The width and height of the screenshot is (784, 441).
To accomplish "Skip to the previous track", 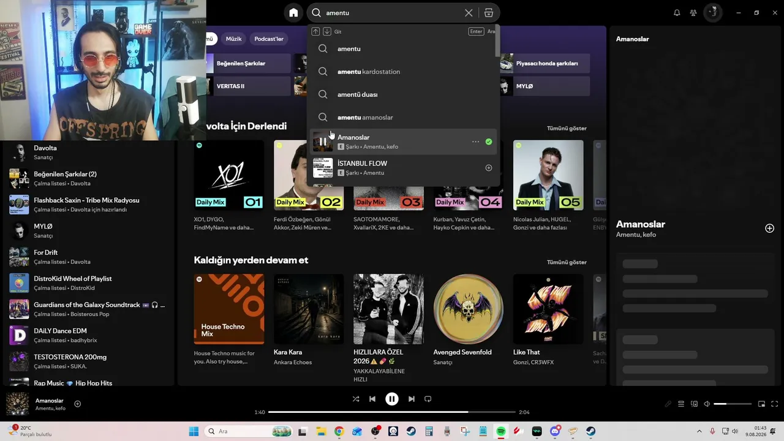I will [372, 399].
